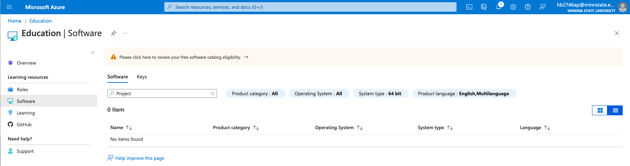Sort by Product category column arrows
This screenshot has width=630, height=166.
click(x=256, y=128)
